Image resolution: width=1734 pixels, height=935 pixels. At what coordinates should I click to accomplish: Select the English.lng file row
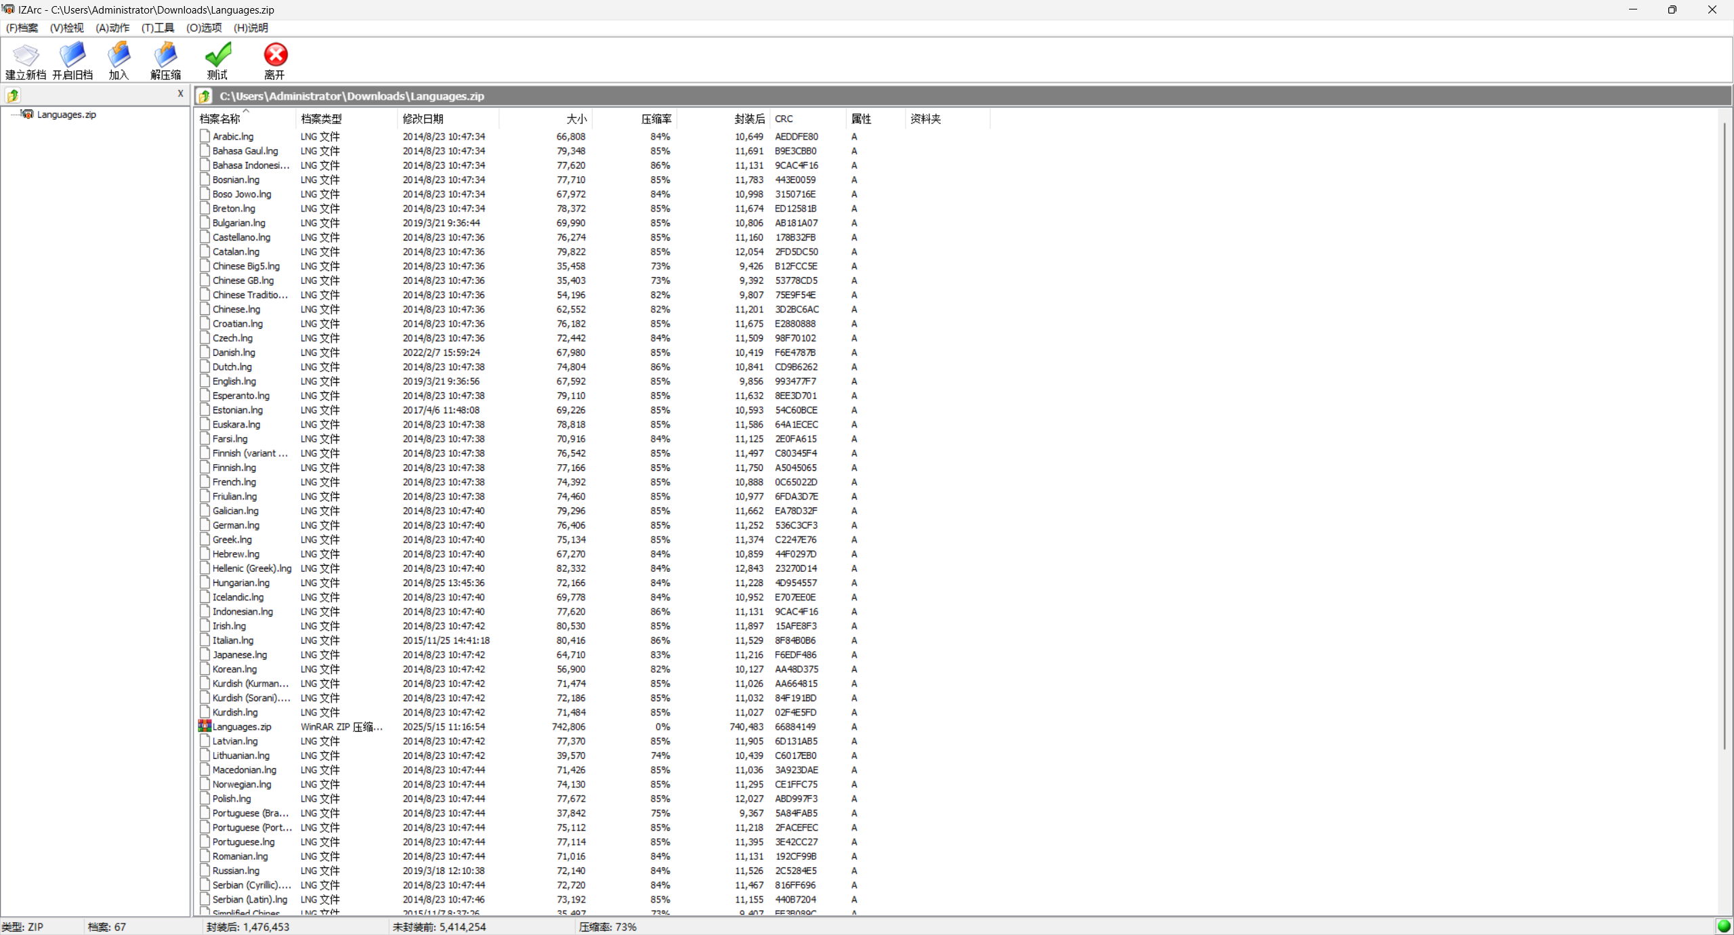pos(234,381)
